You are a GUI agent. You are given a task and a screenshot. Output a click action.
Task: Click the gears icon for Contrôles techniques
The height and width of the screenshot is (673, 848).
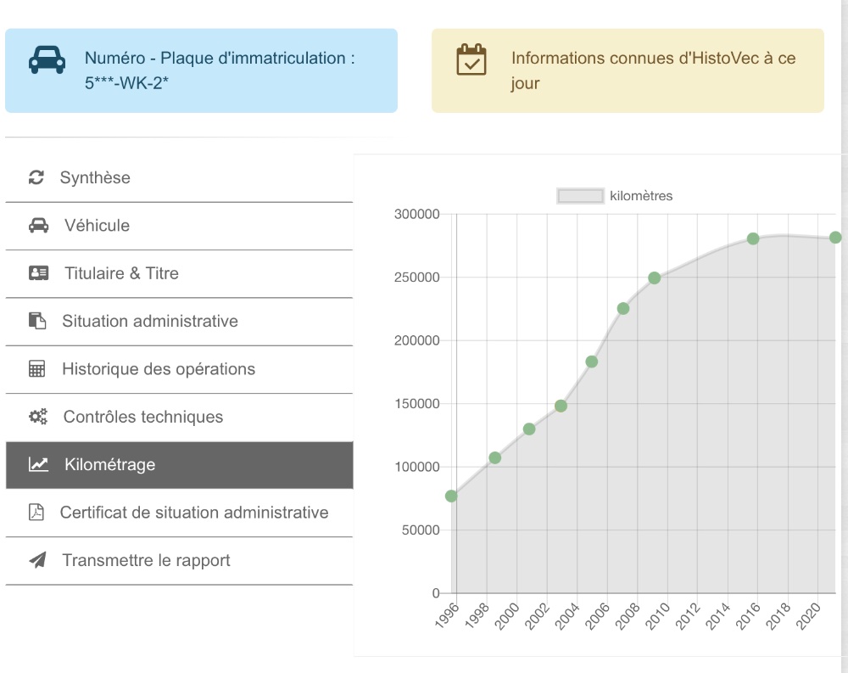[38, 417]
